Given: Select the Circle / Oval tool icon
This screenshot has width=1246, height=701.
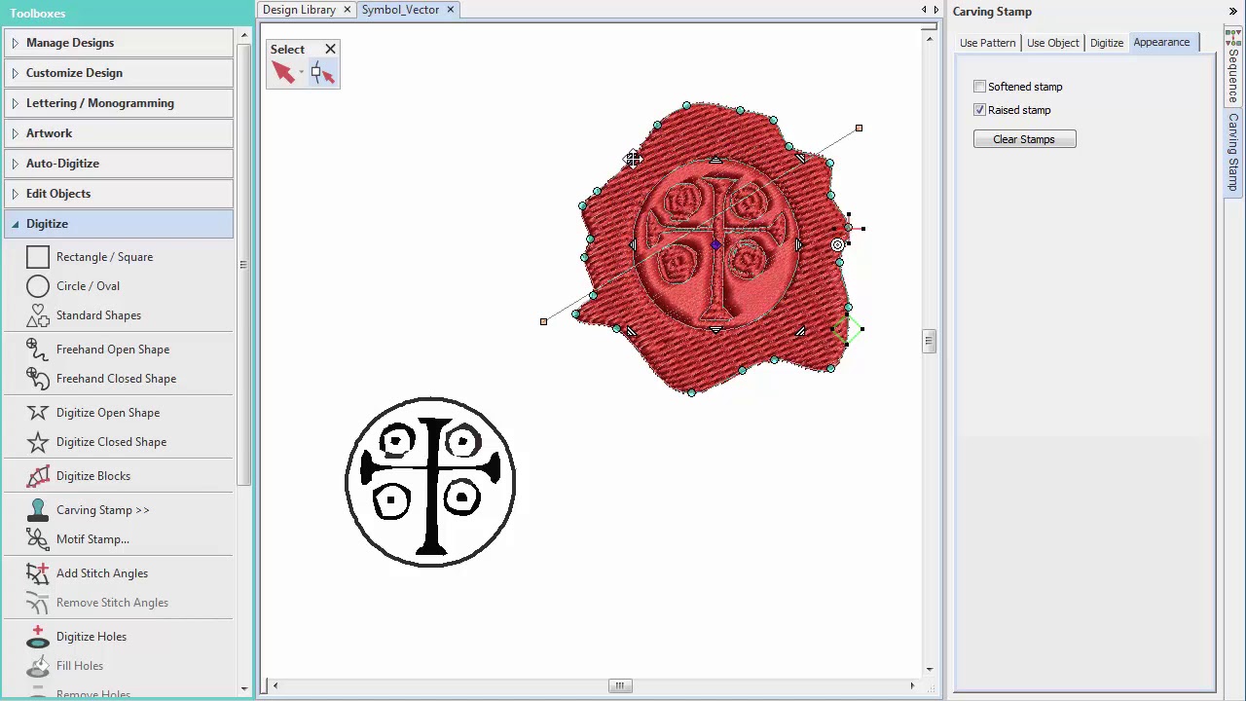Looking at the screenshot, I should click(x=38, y=286).
